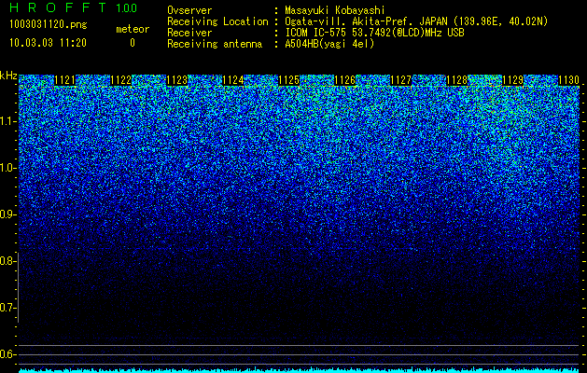Click the kHz axis unit label
Image resolution: width=587 pixels, height=373 pixels.
point(8,76)
